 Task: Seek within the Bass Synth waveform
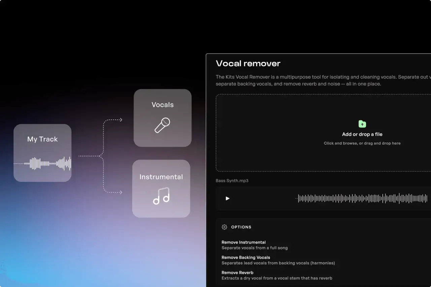coord(362,199)
